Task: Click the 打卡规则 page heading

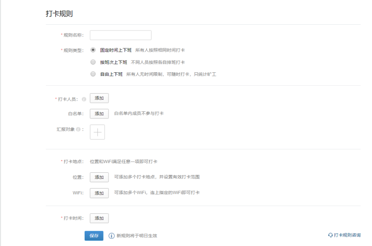Action: (x=59, y=13)
